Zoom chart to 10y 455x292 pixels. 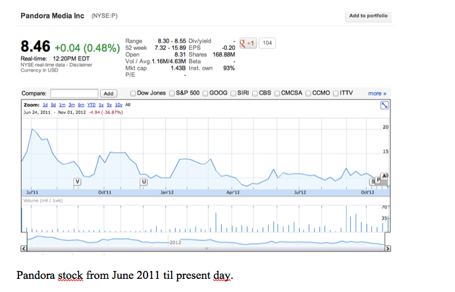click(x=119, y=105)
